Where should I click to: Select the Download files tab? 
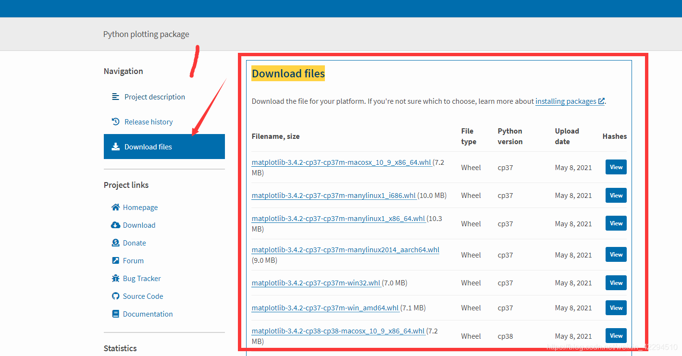164,147
